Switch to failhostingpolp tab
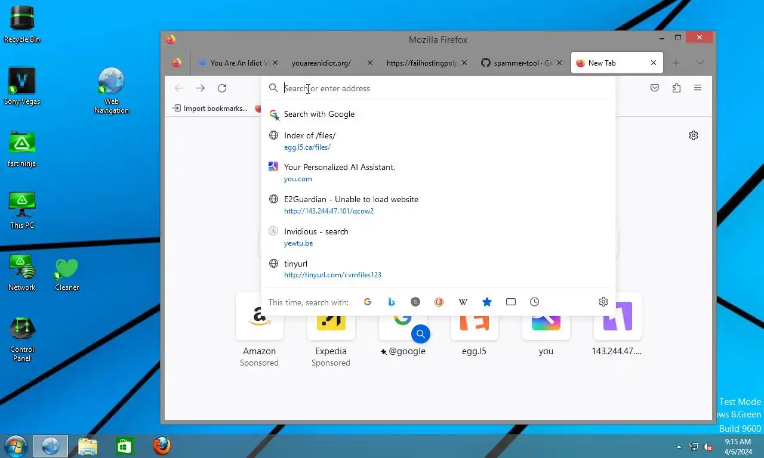Image resolution: width=764 pixels, height=458 pixels. 426,63
